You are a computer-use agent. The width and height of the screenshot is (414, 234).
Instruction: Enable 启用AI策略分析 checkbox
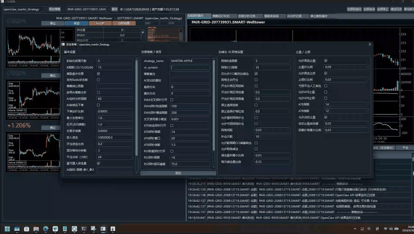(x=98, y=92)
